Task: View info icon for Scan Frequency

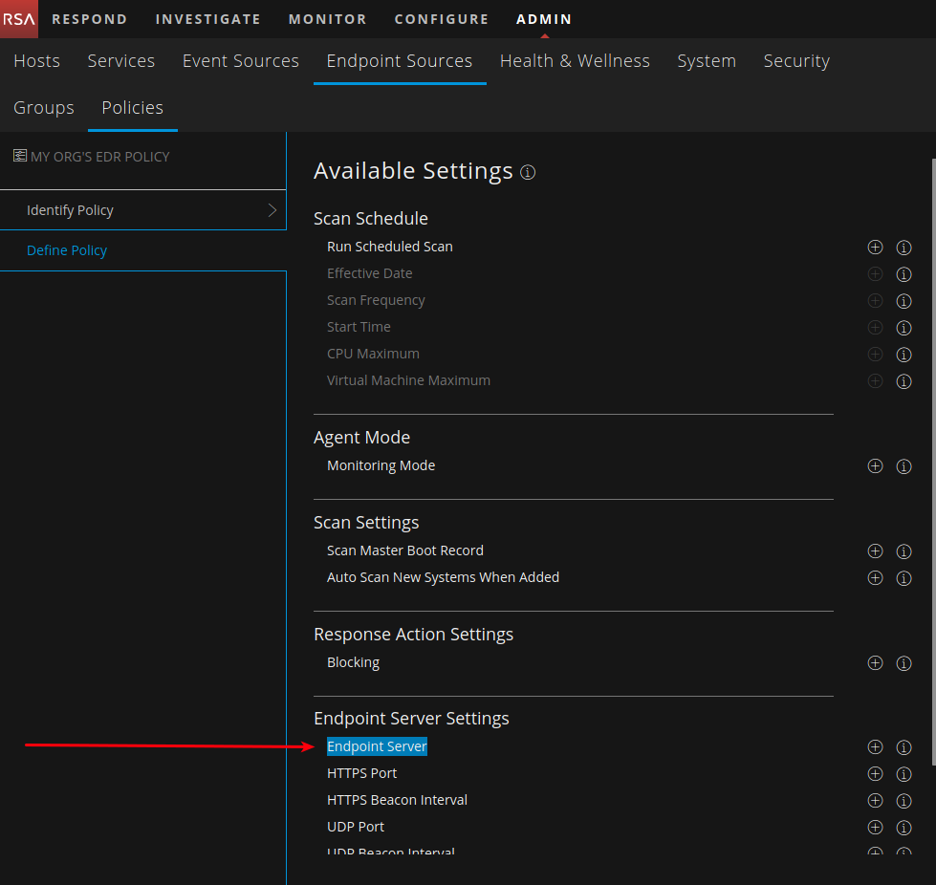Action: click(903, 301)
